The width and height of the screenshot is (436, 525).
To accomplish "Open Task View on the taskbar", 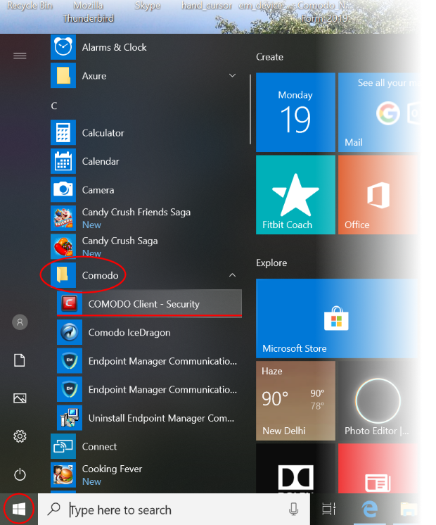I will point(328,510).
